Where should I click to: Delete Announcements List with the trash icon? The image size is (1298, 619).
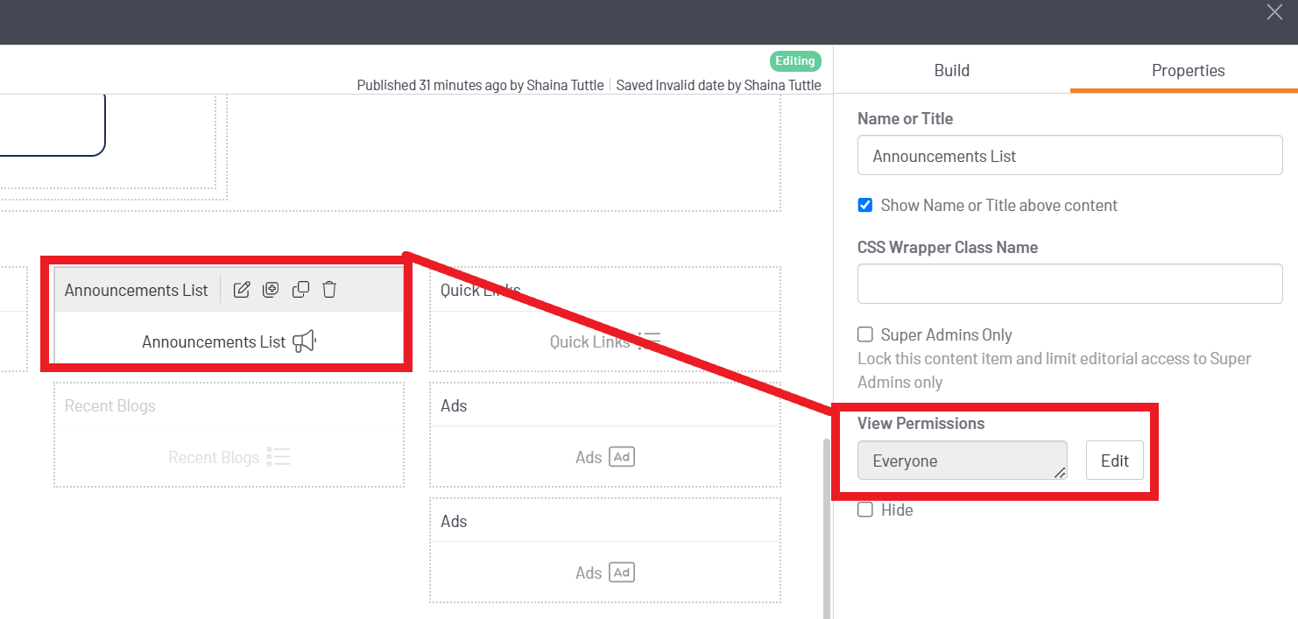click(x=329, y=290)
